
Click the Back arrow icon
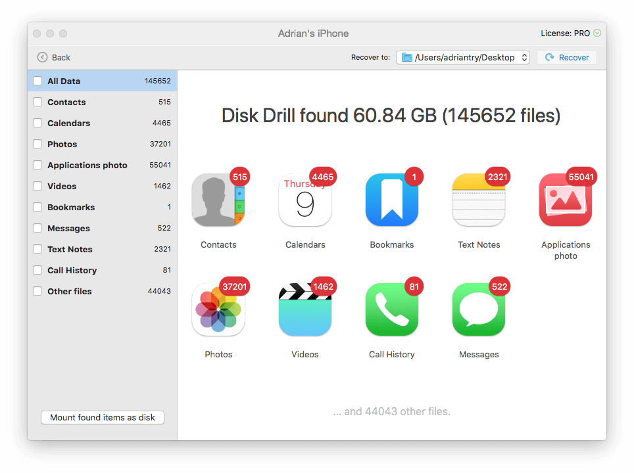click(x=42, y=57)
